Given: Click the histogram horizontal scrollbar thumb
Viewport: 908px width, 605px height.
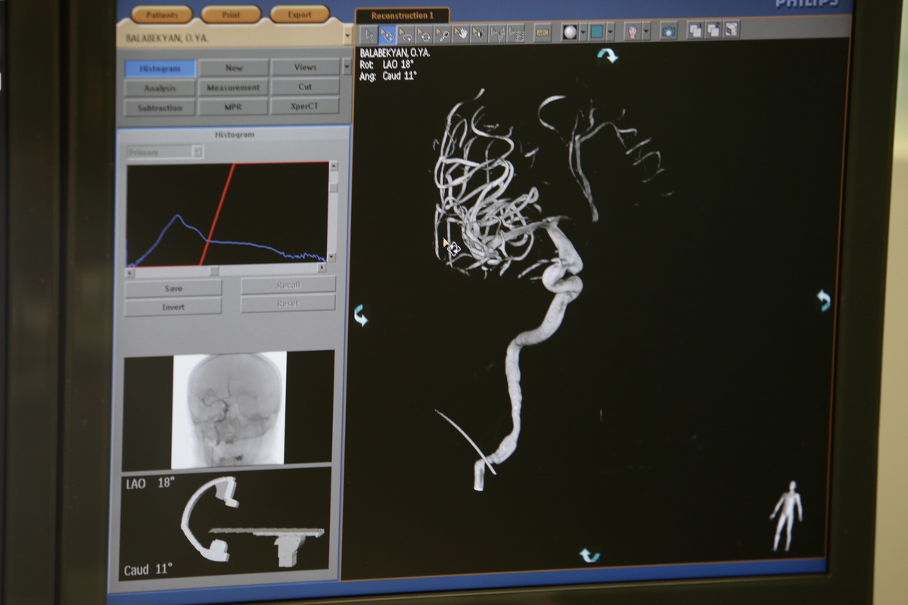Looking at the screenshot, I should (x=214, y=271).
